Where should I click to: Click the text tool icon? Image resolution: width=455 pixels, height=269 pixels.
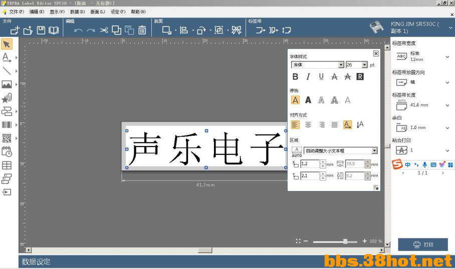click(7, 57)
